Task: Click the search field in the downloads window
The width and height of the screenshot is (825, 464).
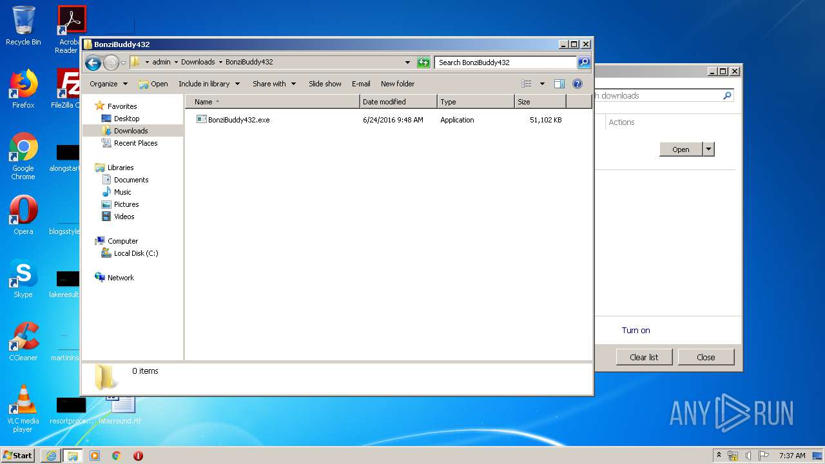Action: coord(664,95)
